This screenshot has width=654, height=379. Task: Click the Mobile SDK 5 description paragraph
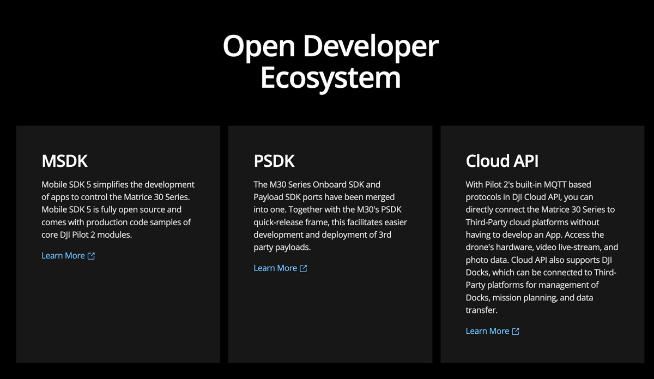tap(118, 209)
